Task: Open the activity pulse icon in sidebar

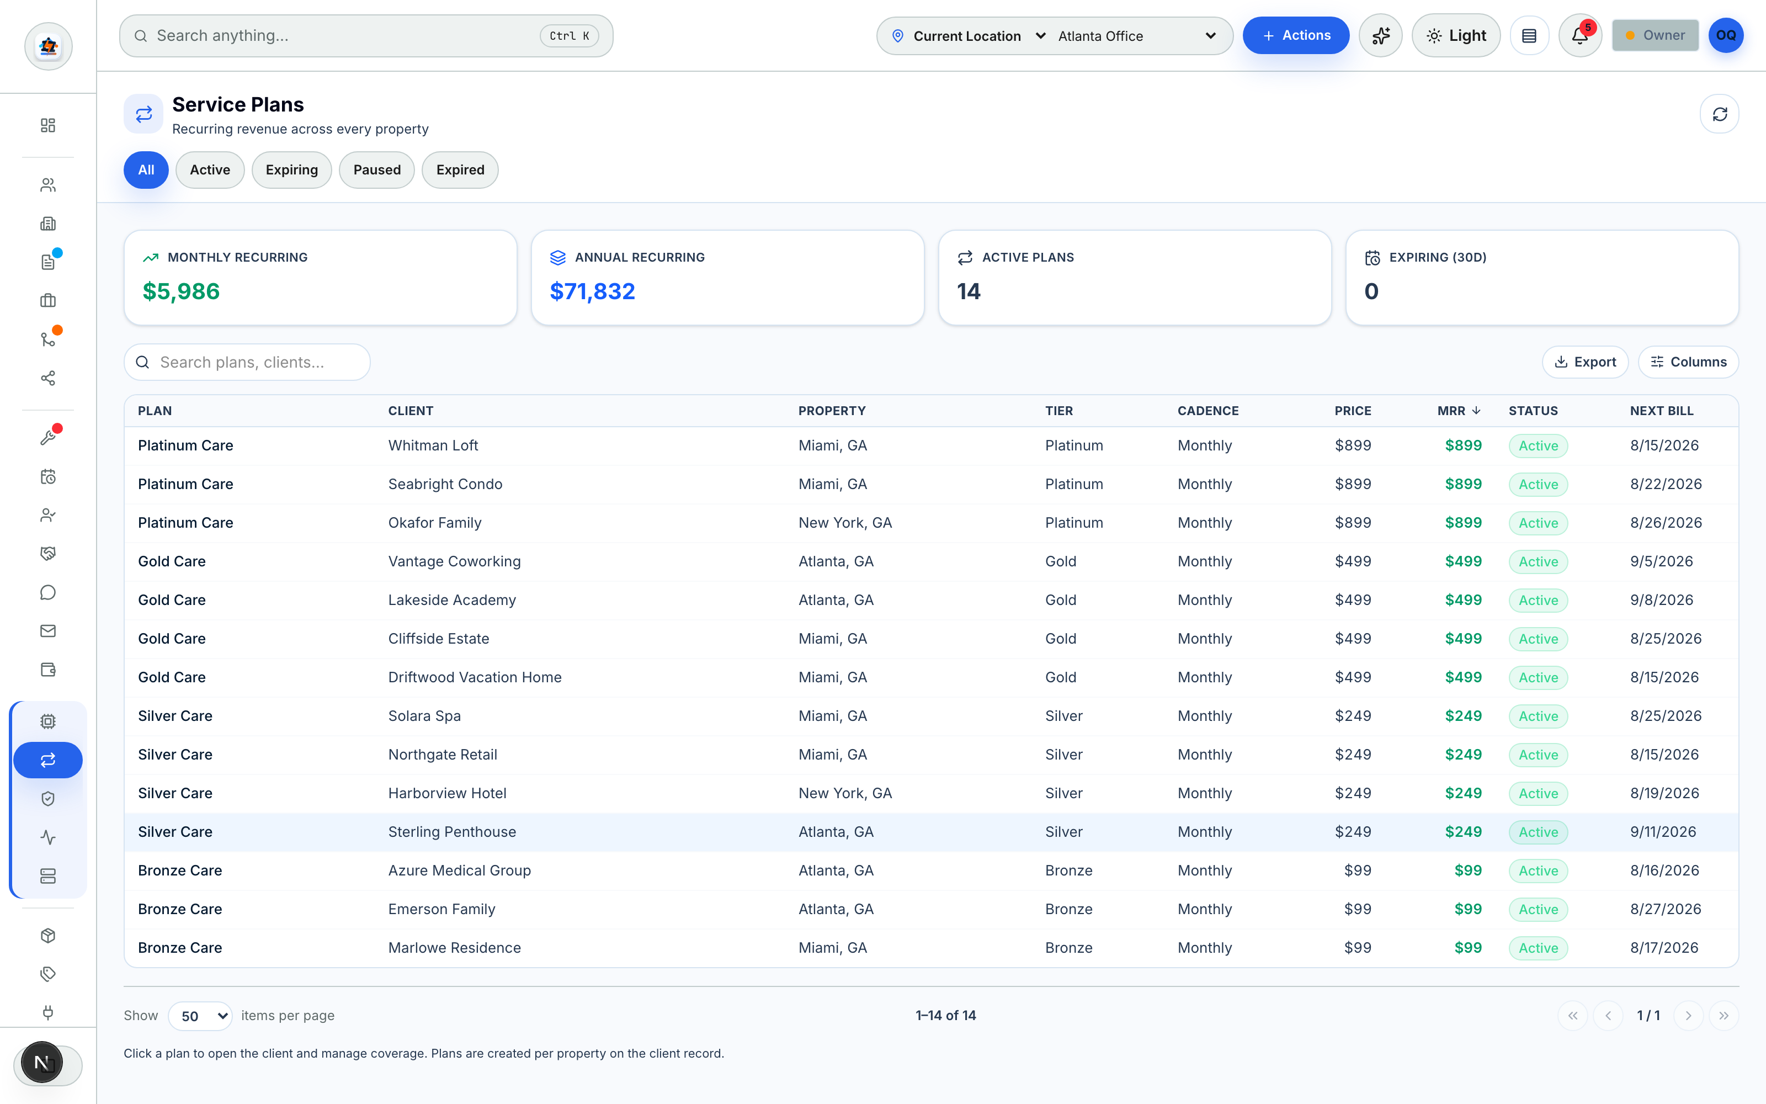Action: (x=48, y=837)
